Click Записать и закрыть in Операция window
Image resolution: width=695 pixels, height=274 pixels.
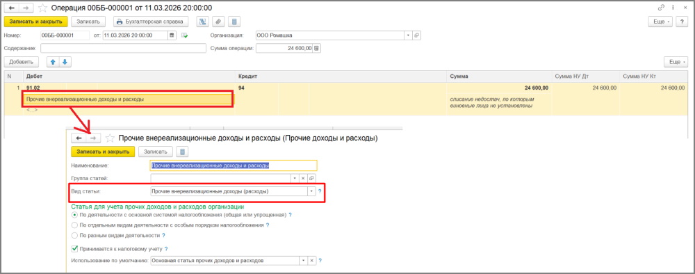(35, 22)
